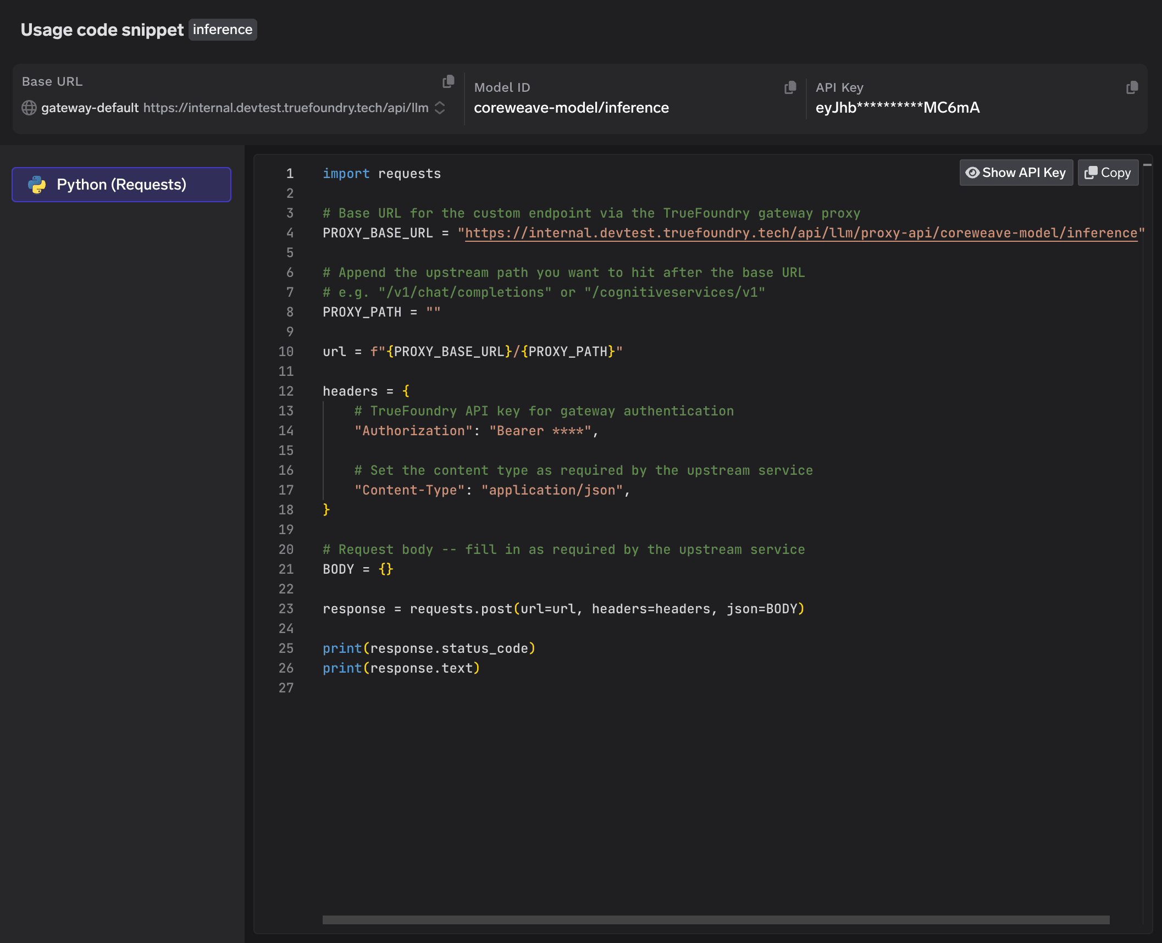The image size is (1162, 943).
Task: Click the comment about appending the upstream path
Action: [563, 273]
